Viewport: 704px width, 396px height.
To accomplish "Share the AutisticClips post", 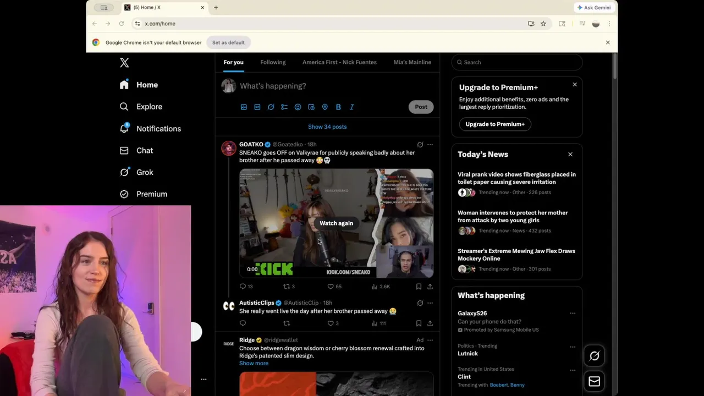I will (430, 323).
